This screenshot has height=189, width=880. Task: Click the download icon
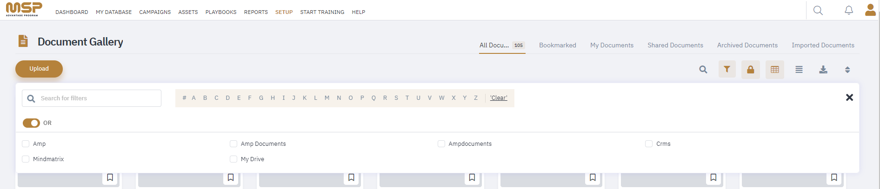tap(823, 69)
